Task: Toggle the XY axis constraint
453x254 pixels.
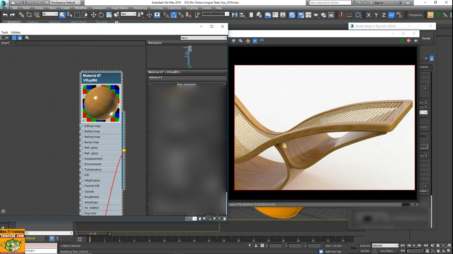Action: (391, 15)
